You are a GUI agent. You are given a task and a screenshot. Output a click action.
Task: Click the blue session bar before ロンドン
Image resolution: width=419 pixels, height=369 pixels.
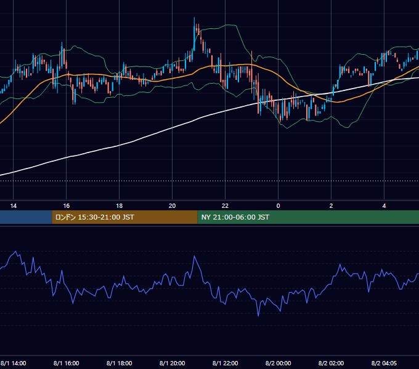[x=26, y=217]
